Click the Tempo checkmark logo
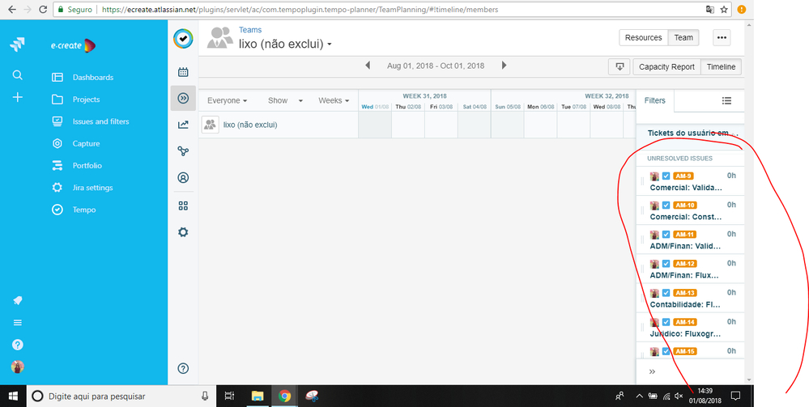 point(183,39)
